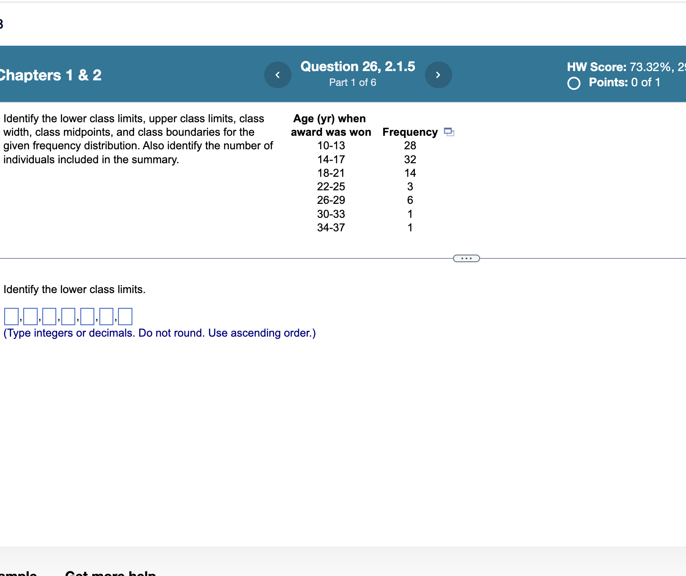Viewport: 686px width, 576px height.
Task: Click the fifth lower class limit box
Action: [87, 316]
